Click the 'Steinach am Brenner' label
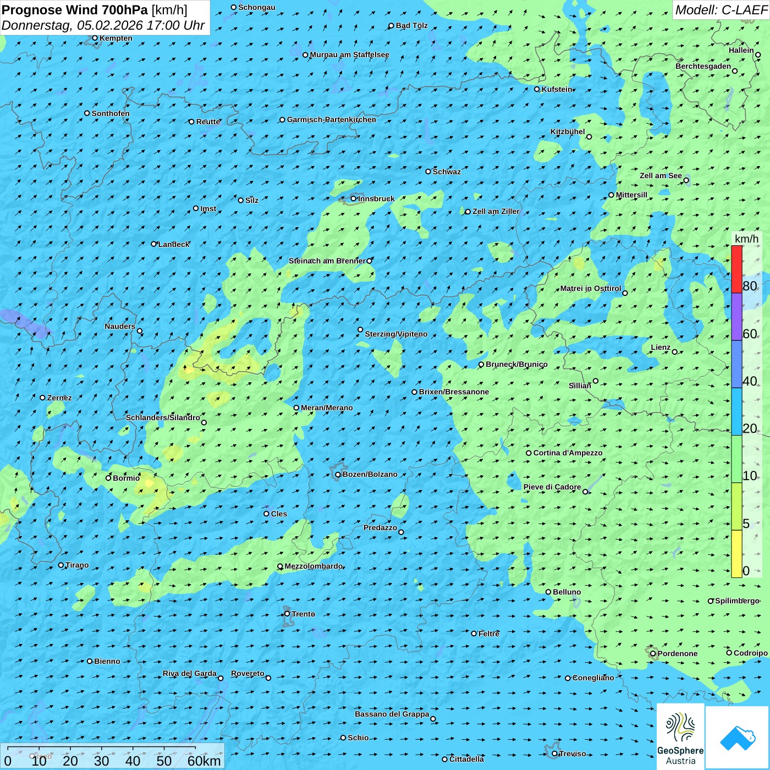The width and height of the screenshot is (770, 770). (x=327, y=261)
